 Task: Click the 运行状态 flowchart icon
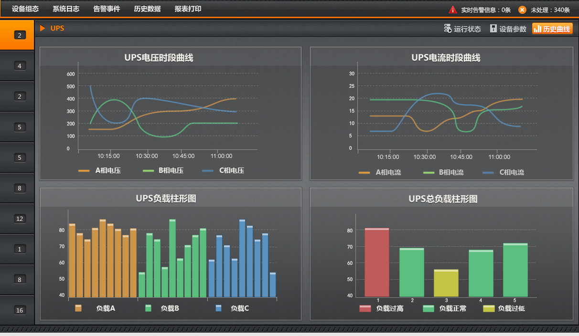pos(447,28)
